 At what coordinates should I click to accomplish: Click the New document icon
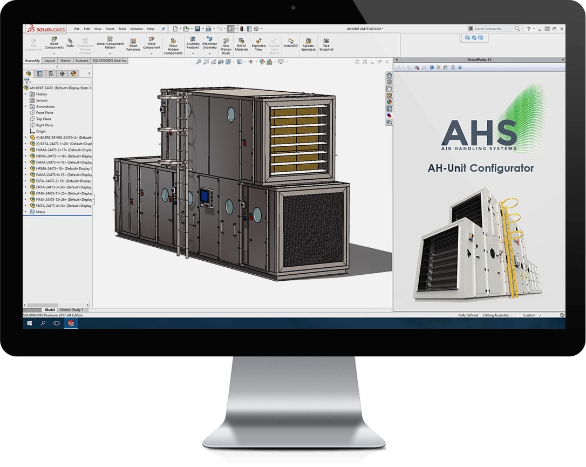(x=175, y=29)
